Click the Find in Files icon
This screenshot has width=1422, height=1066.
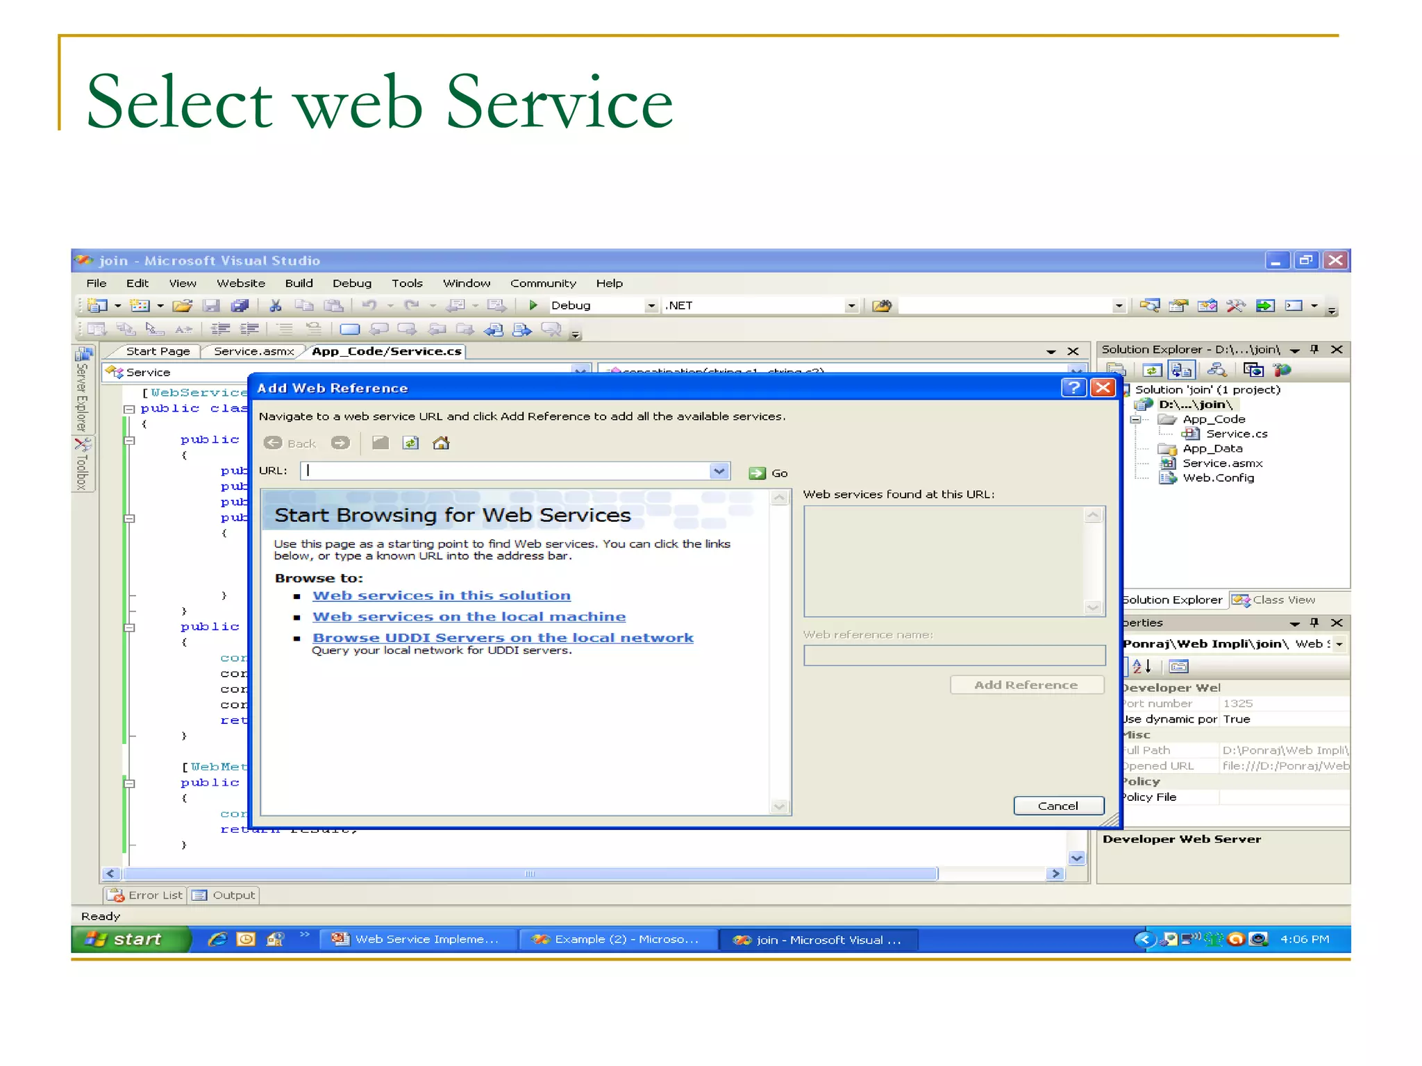click(x=882, y=305)
